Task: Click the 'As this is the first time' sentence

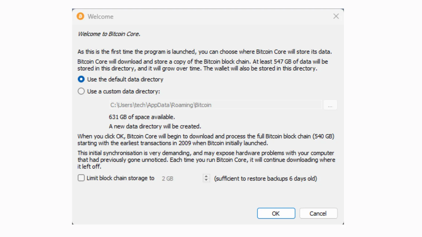Action: pyautogui.click(x=204, y=52)
